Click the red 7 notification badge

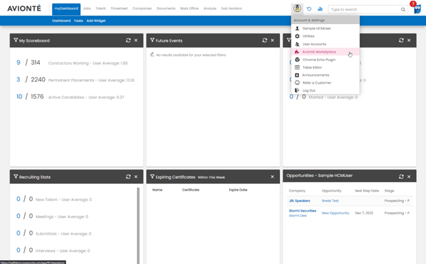[413, 4]
